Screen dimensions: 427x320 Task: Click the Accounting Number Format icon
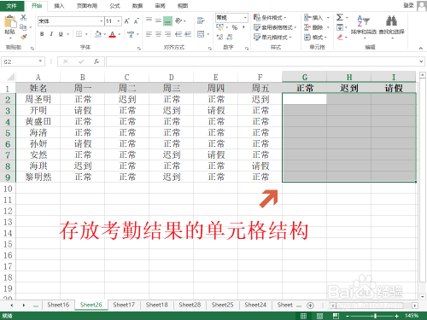tap(219, 27)
